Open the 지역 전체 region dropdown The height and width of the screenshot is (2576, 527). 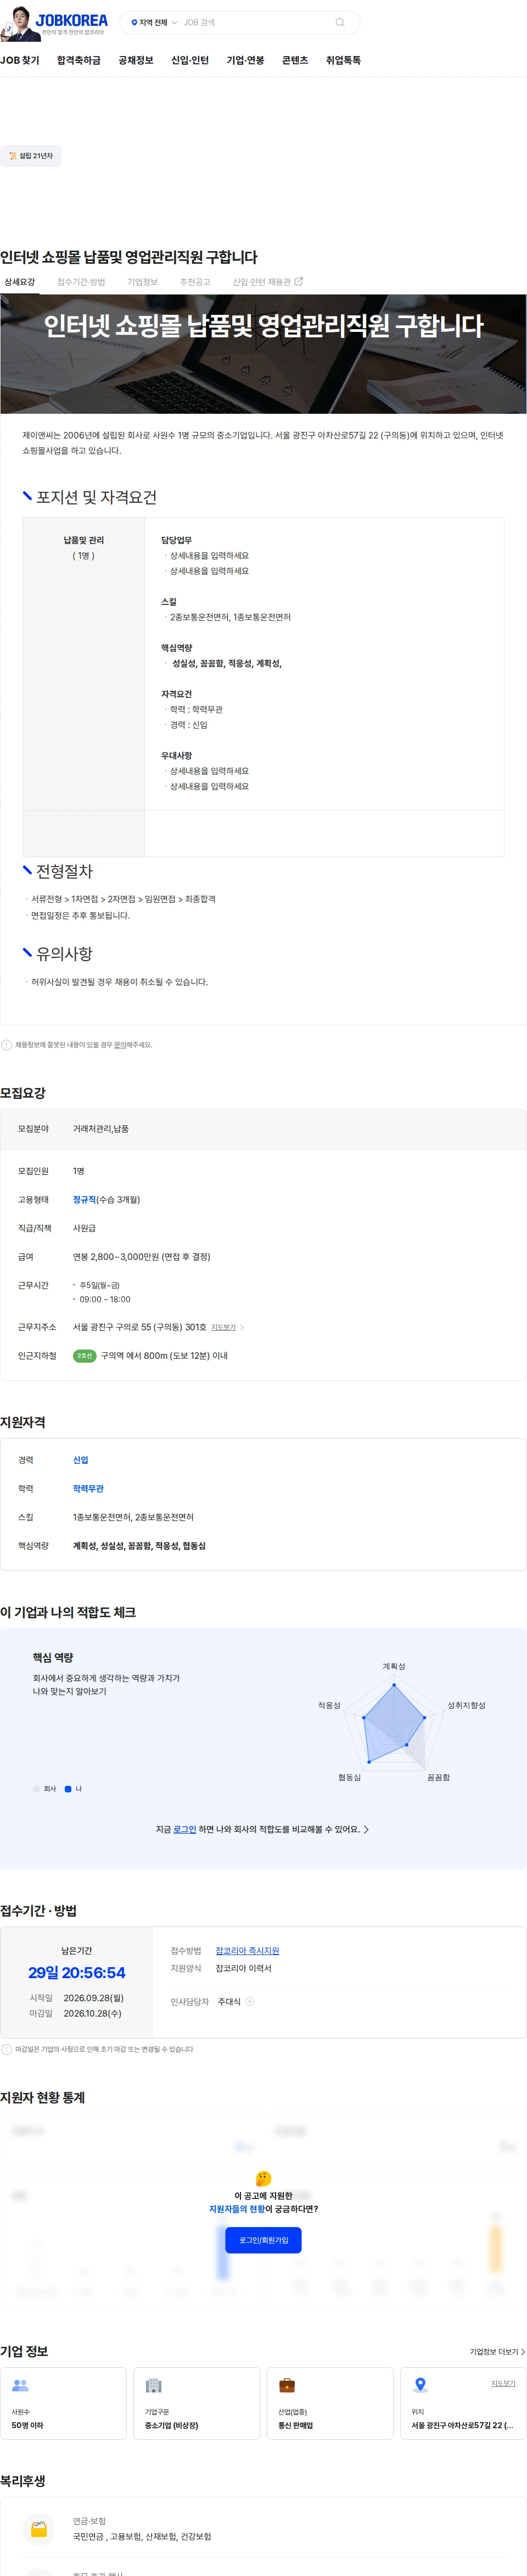[x=154, y=23]
